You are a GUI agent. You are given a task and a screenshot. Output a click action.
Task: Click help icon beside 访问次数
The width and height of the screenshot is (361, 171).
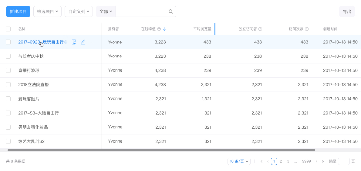click(307, 29)
